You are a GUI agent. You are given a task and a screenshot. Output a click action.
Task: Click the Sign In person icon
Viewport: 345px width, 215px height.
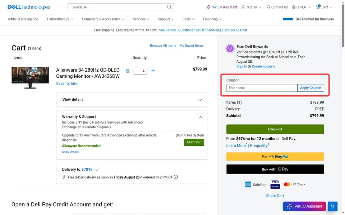(x=243, y=7)
